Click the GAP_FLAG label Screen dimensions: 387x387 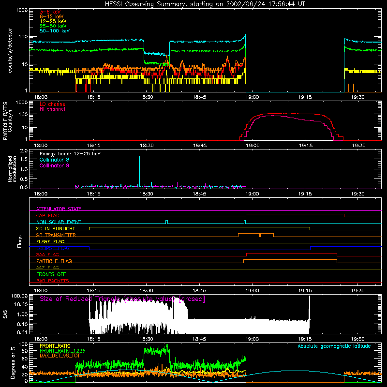pos(48,215)
